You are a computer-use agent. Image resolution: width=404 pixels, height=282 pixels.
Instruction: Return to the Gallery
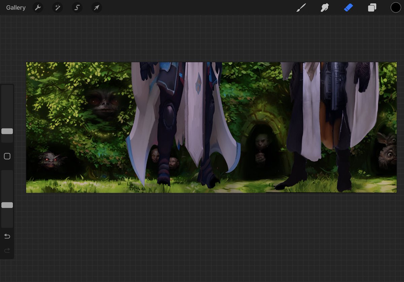click(x=16, y=7)
